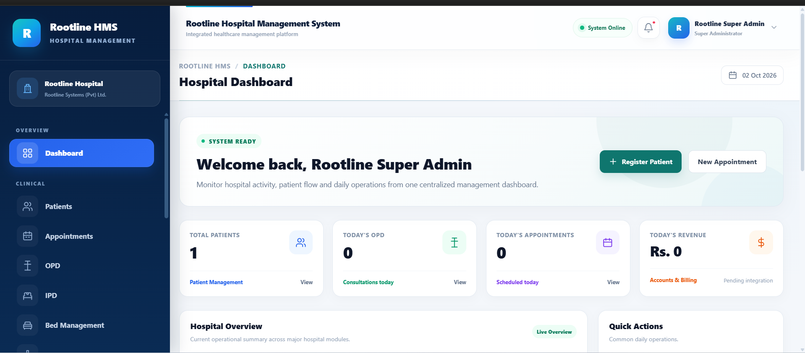Click the New Appointment button
This screenshot has height=353, width=805.
[727, 162]
